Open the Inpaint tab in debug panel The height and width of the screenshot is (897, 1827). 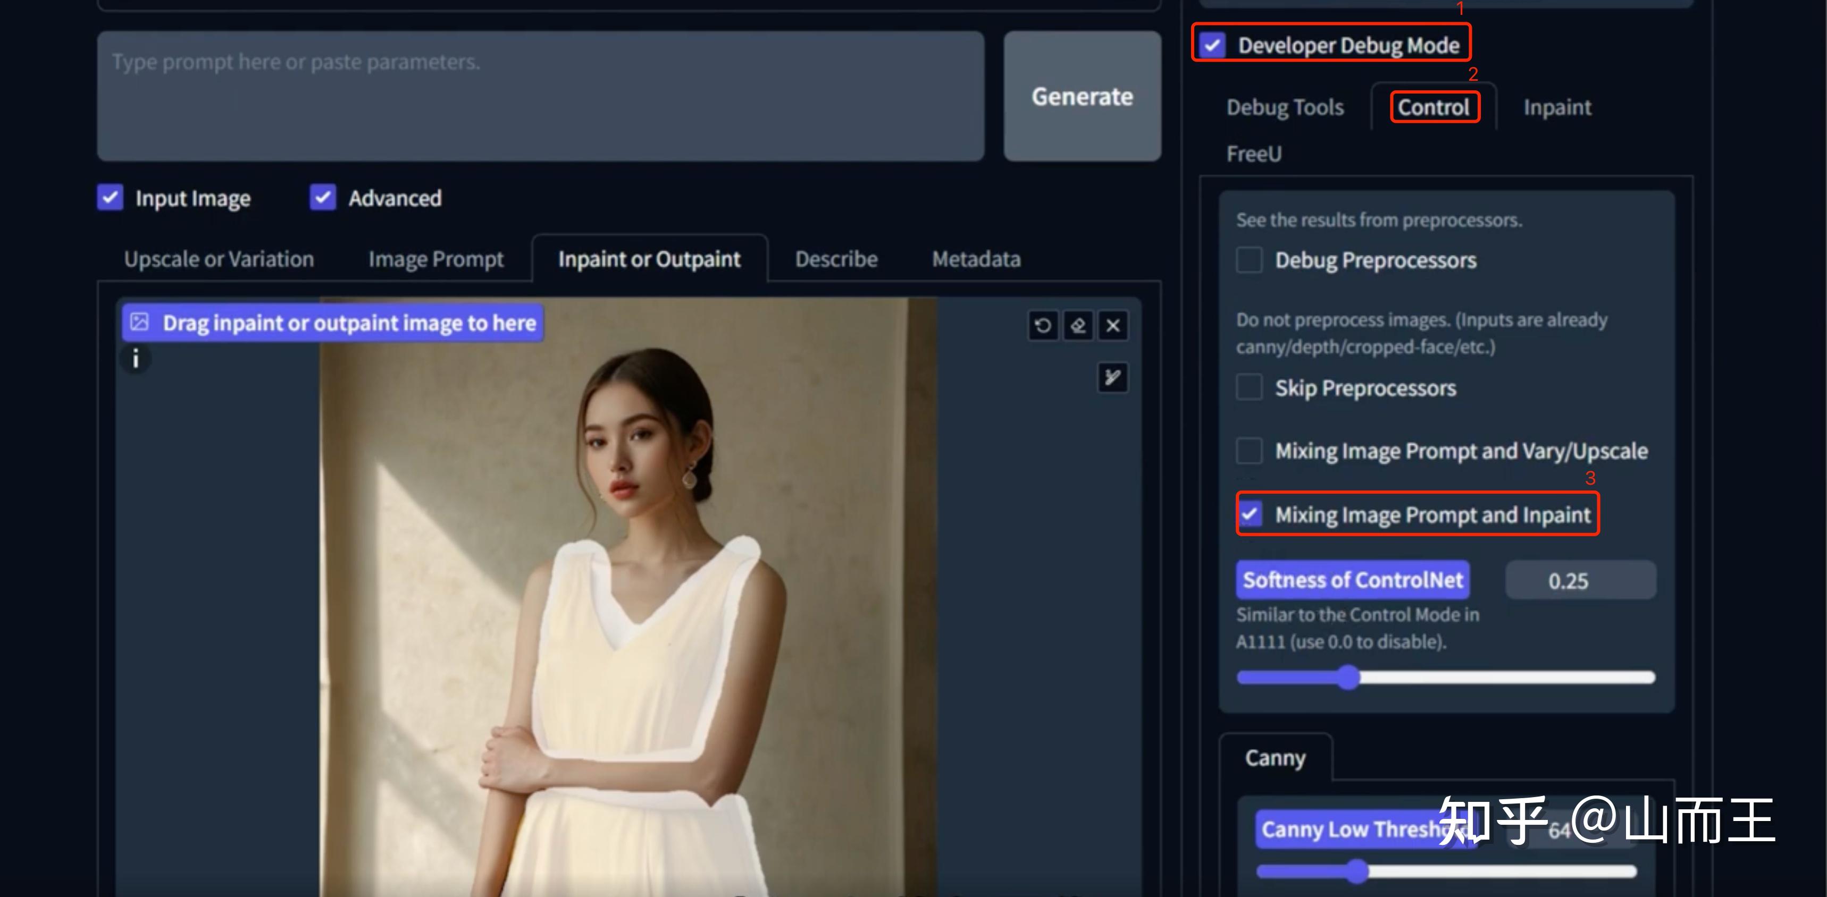pos(1557,107)
